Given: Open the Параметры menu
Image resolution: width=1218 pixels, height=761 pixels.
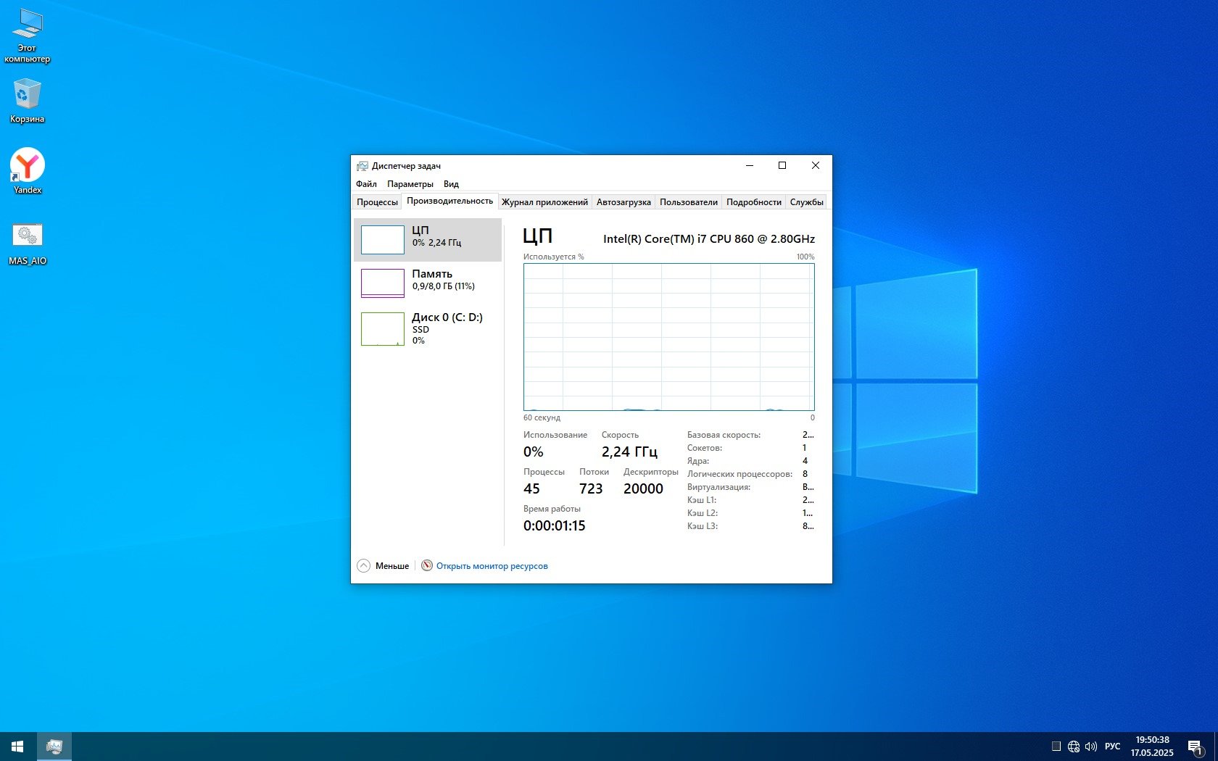Looking at the screenshot, I should coord(410,184).
